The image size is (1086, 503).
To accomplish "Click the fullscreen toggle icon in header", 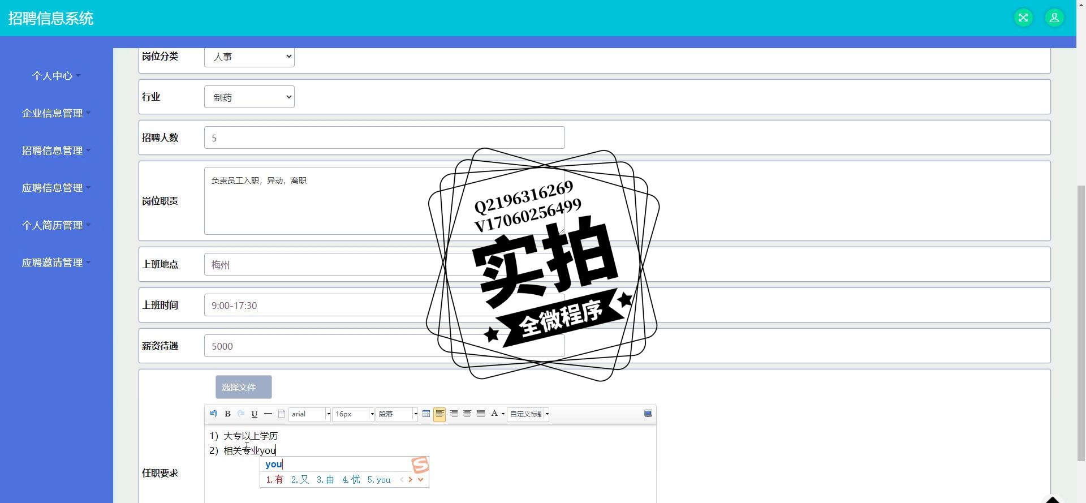I will [1023, 18].
